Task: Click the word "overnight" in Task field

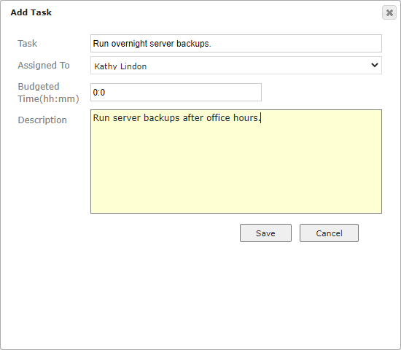Action: click(129, 44)
